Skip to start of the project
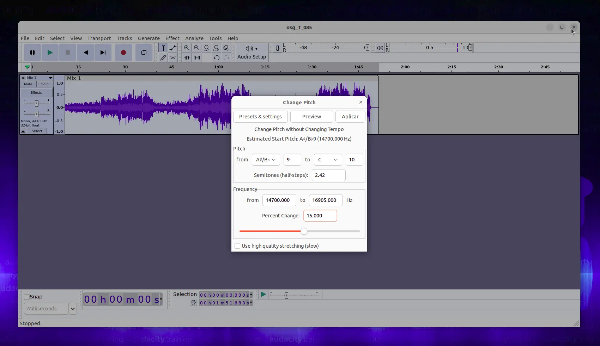 85,52
